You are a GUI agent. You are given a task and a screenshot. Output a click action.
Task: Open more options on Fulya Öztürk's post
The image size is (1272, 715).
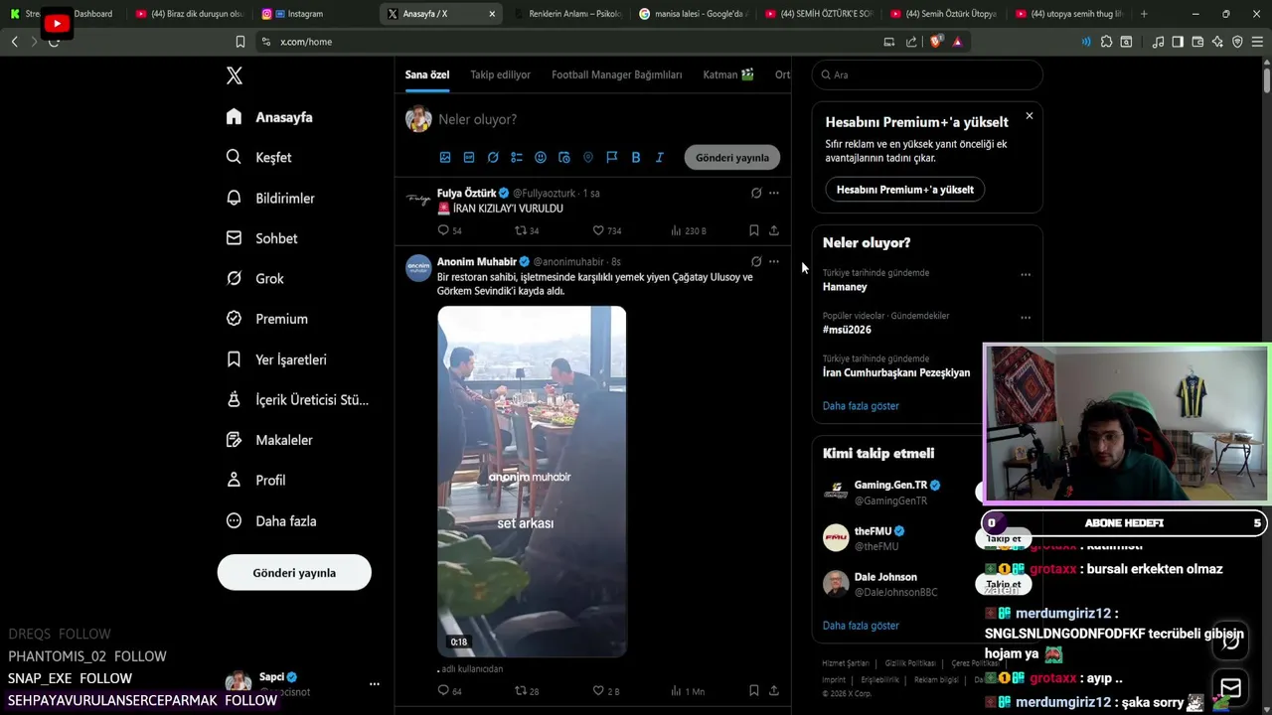774,193
